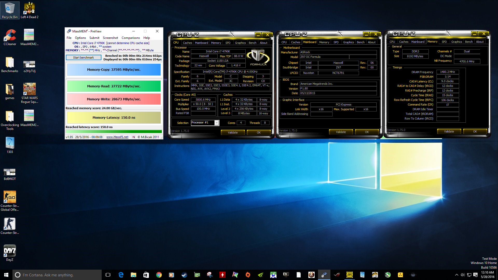Screen dimensions: 498x280
Task: Open the Submit menu in MaxxMEM
Action: click(x=94, y=38)
